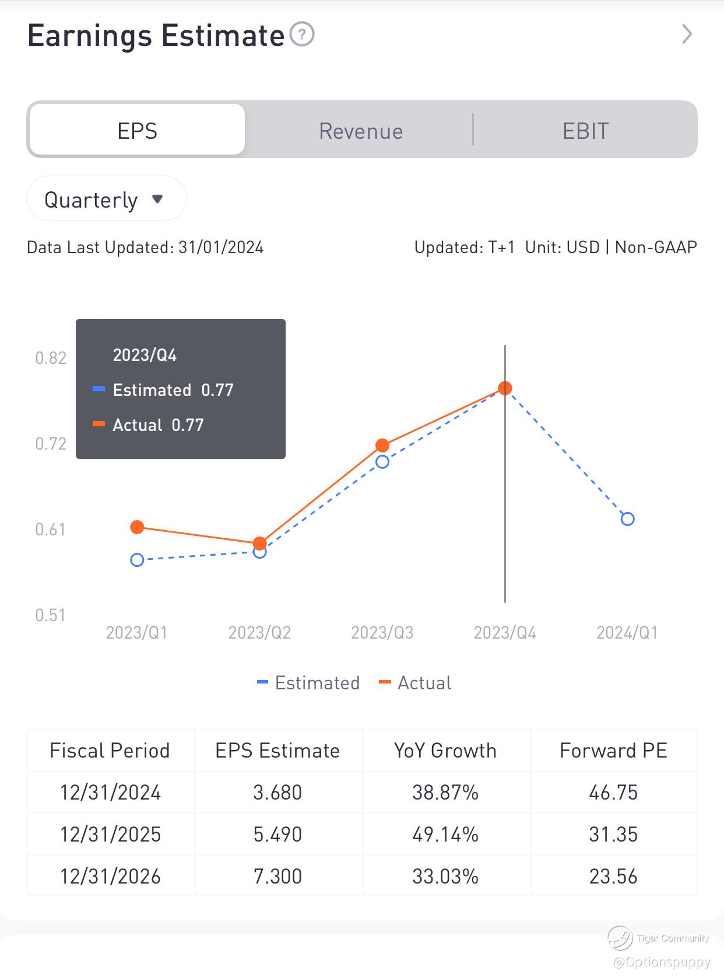Screen dimensions: 724x978
Task: Switch to the EBIT tab
Action: point(585,131)
